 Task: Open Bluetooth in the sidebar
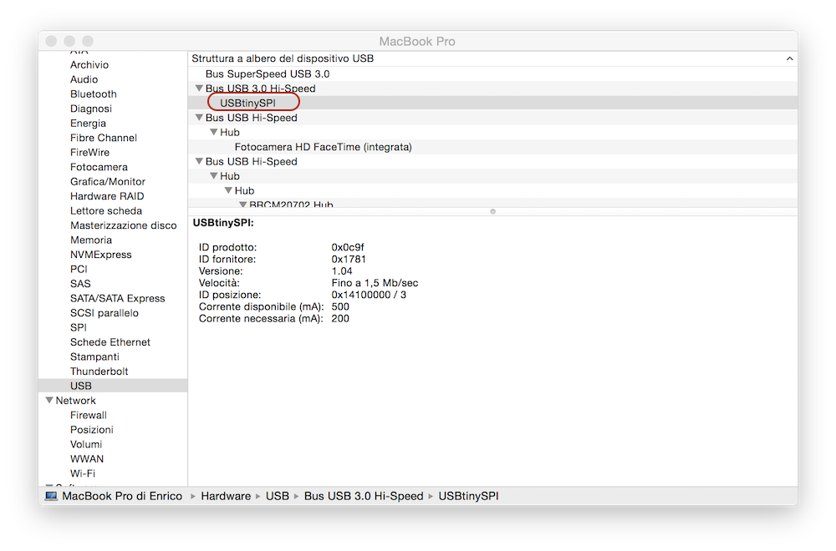(94, 94)
